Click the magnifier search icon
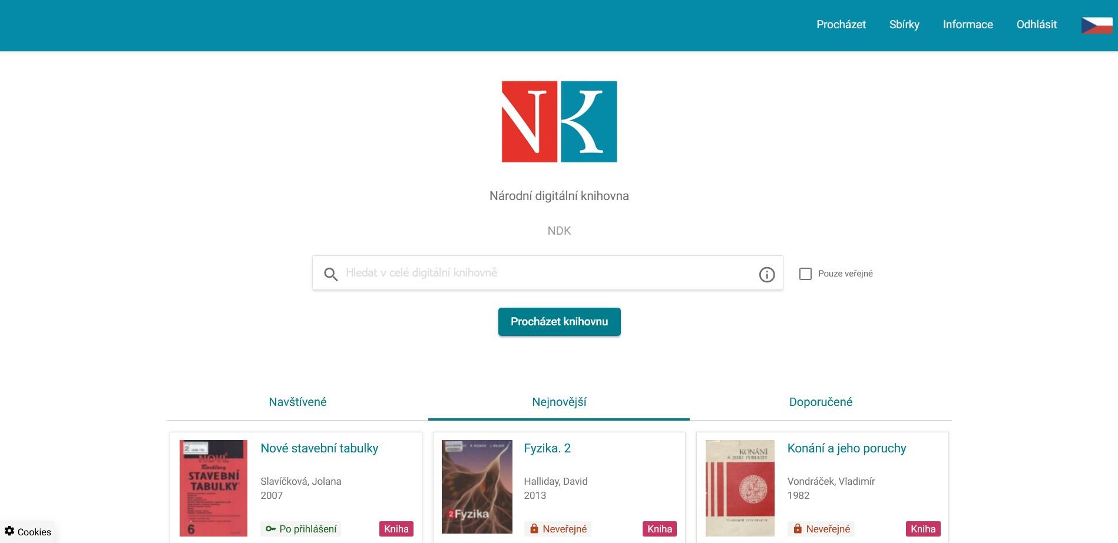Viewport: 1118px width, 543px height. [331, 274]
